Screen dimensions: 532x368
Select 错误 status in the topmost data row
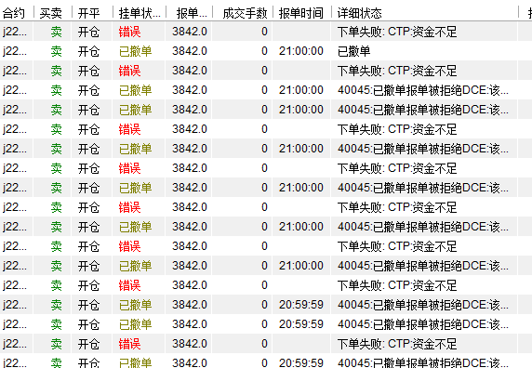(x=129, y=32)
